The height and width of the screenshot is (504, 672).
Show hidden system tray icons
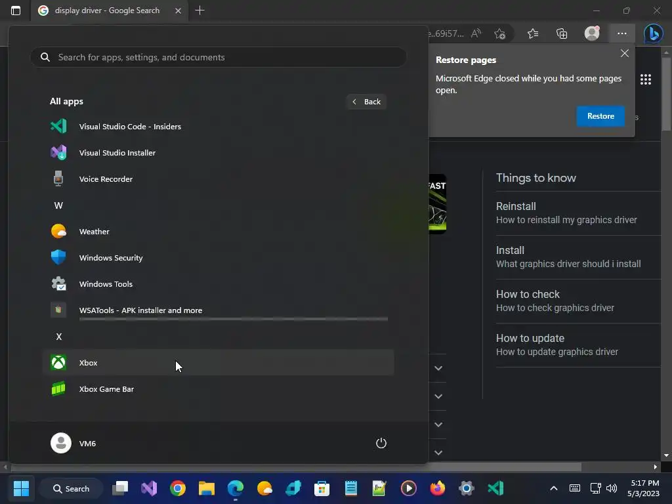[554, 488]
